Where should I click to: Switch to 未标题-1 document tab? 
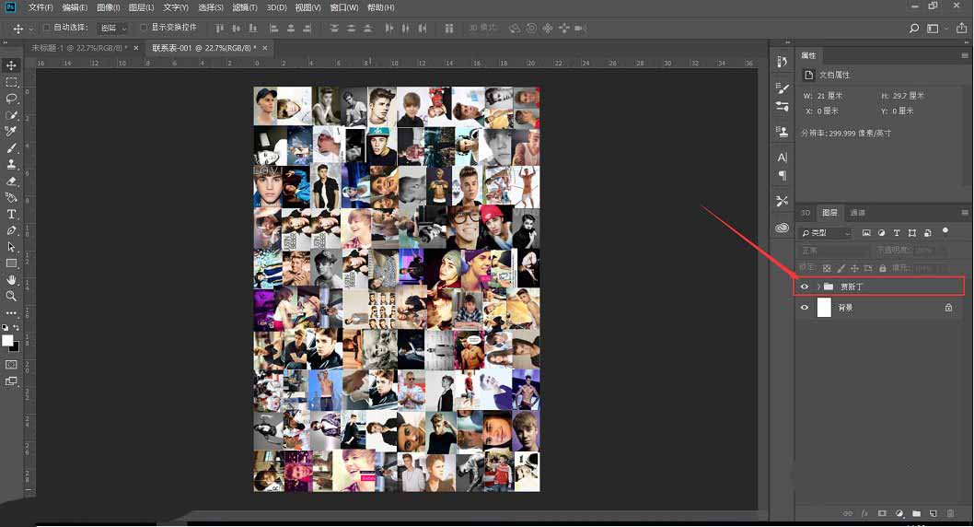pyautogui.click(x=79, y=48)
